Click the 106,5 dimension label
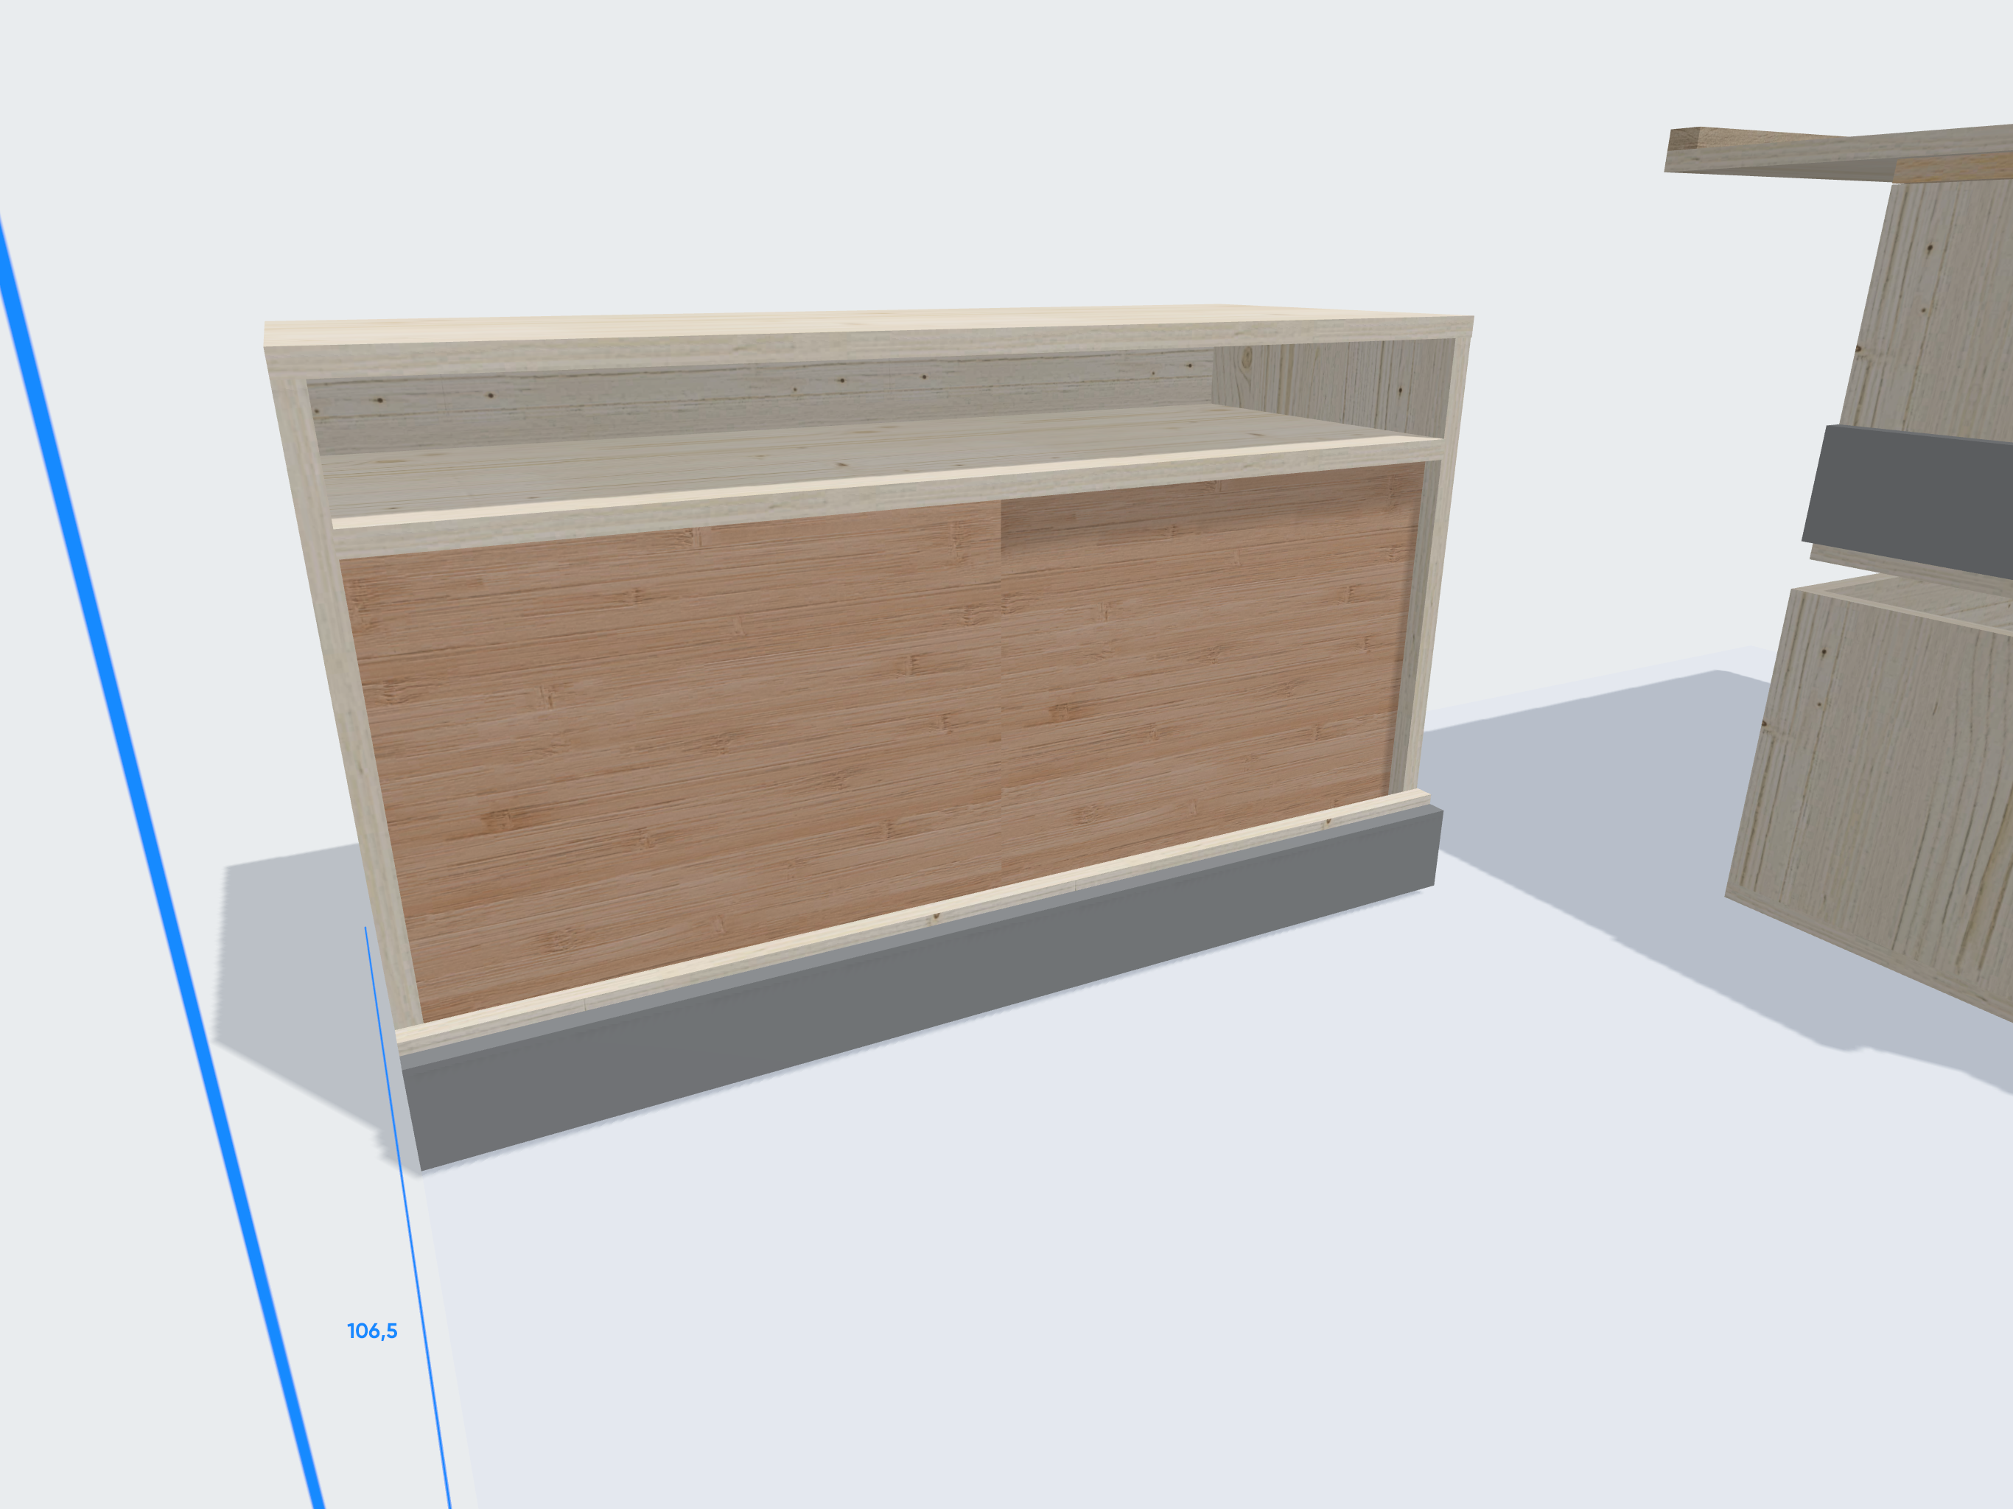 (x=372, y=1331)
